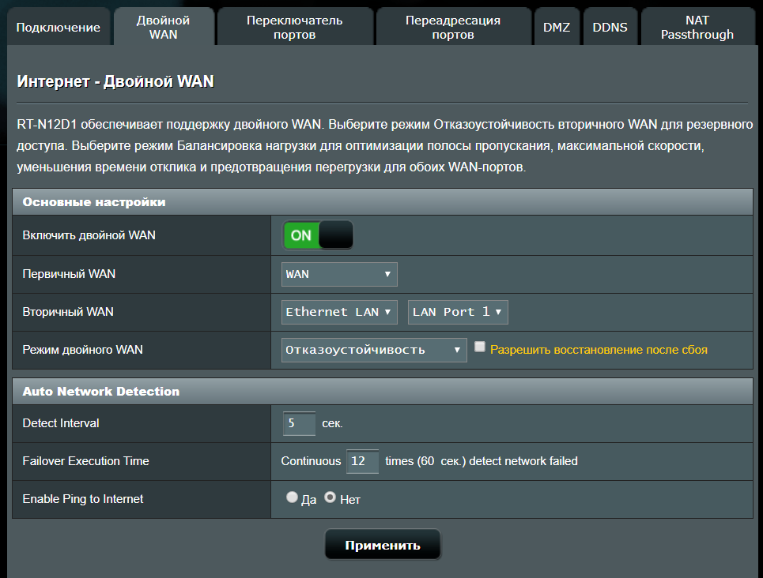Click the Auto Network Detection section header
This screenshot has height=578, width=763.
382,391
